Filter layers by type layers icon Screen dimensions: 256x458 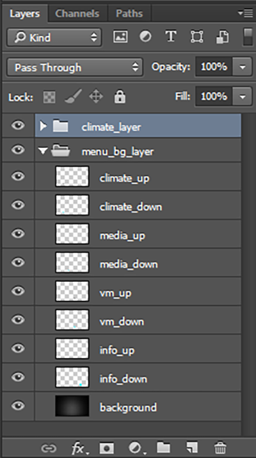[x=171, y=37]
